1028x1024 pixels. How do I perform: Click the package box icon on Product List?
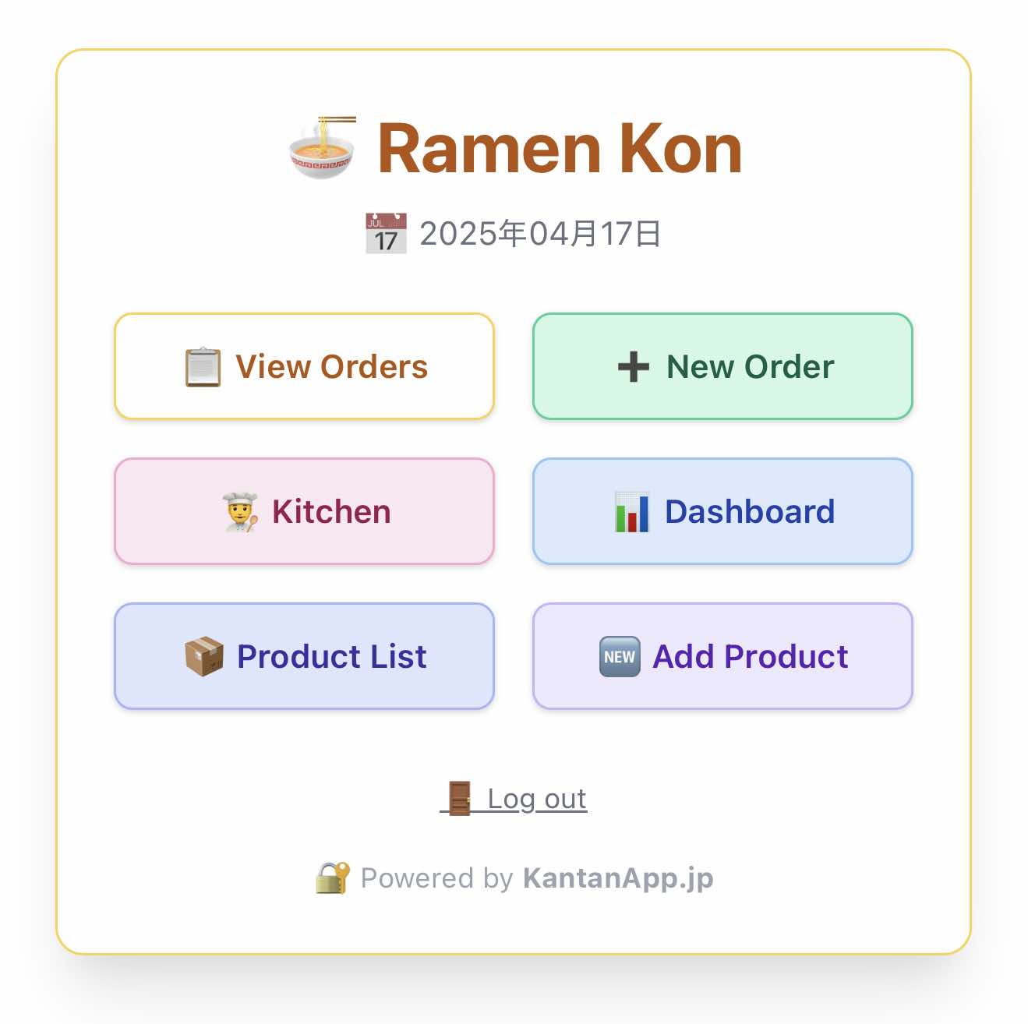click(204, 657)
